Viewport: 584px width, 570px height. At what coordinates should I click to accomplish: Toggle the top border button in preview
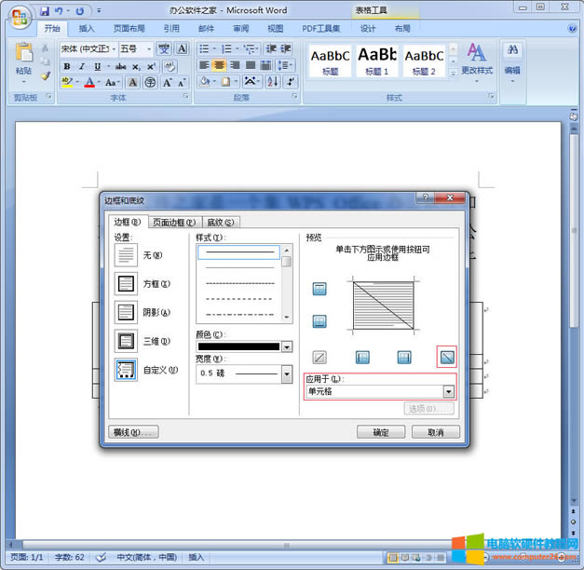click(x=319, y=290)
